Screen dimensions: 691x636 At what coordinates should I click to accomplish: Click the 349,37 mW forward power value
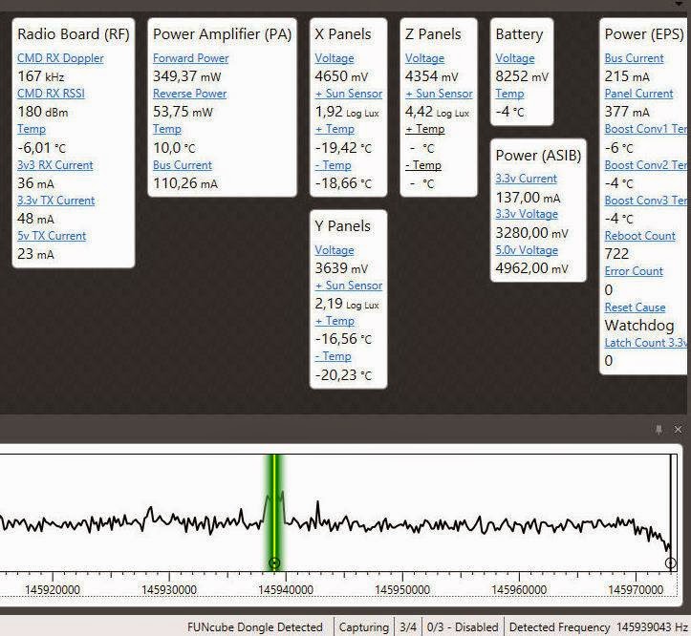187,76
